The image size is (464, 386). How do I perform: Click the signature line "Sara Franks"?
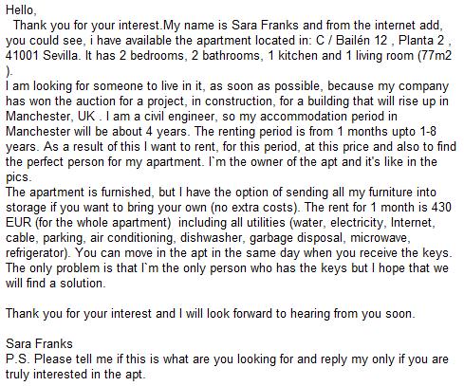(x=39, y=343)
